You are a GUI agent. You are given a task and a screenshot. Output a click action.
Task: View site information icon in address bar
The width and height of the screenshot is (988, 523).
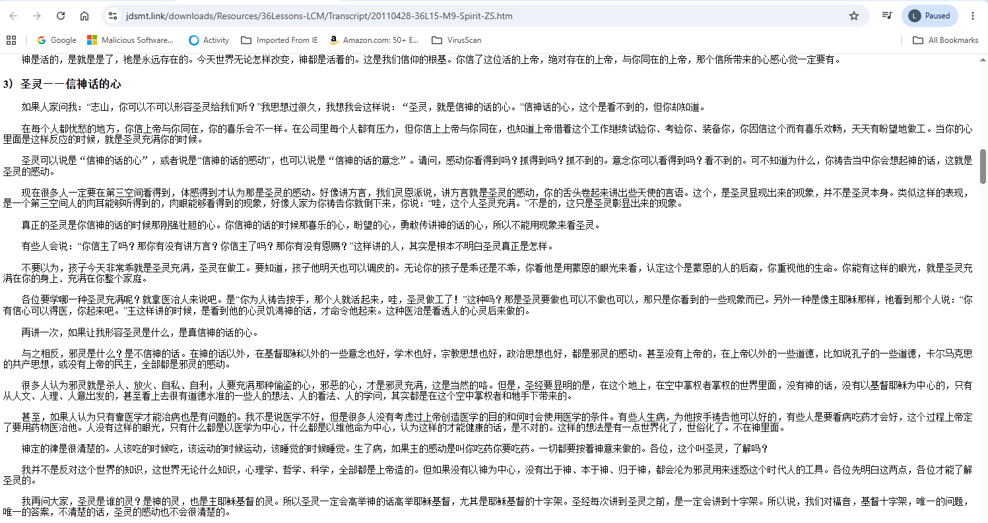[113, 16]
